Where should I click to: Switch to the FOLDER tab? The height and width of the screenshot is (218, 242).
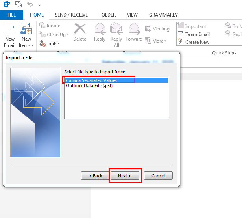coord(107,15)
